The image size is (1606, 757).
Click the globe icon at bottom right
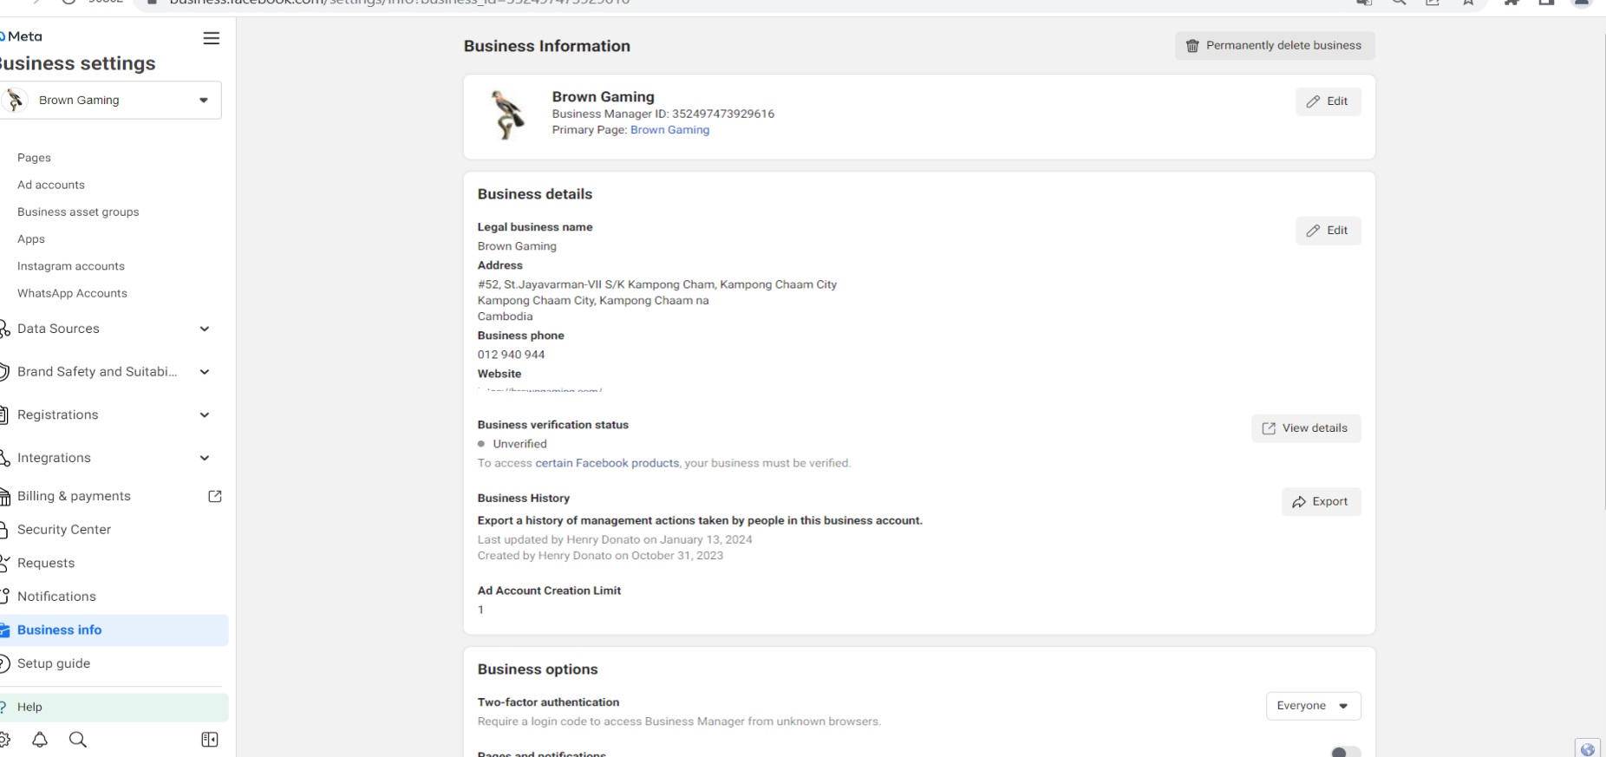[1587, 749]
